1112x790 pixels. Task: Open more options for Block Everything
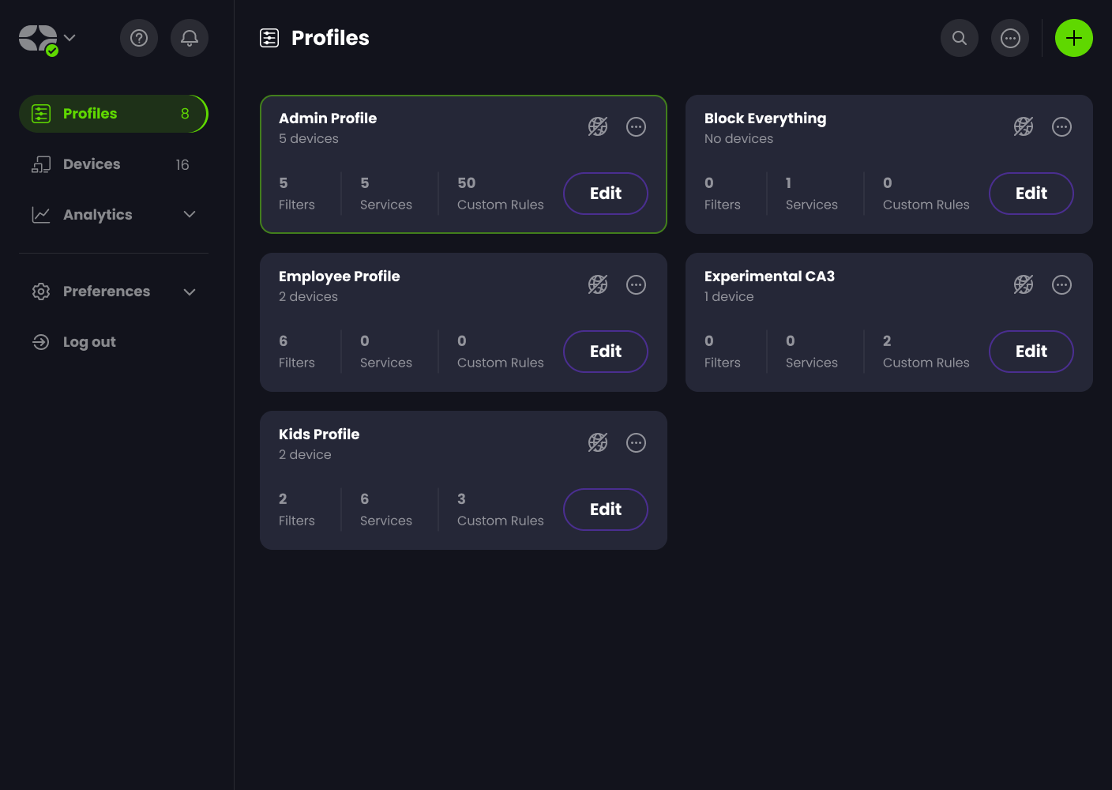pyautogui.click(x=1061, y=126)
